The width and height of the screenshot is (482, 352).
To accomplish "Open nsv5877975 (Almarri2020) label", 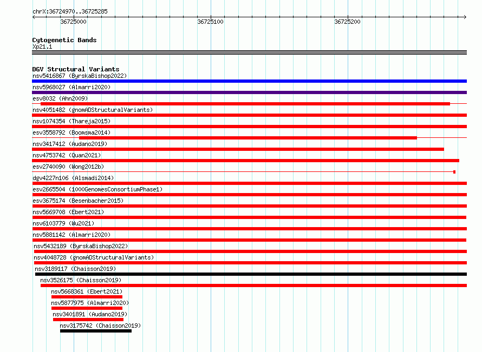I will pos(90,303).
